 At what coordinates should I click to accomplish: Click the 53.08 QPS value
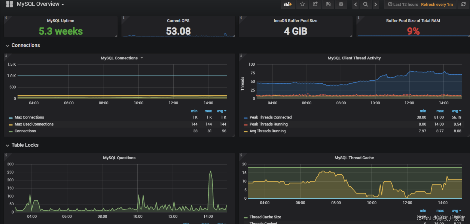point(178,31)
